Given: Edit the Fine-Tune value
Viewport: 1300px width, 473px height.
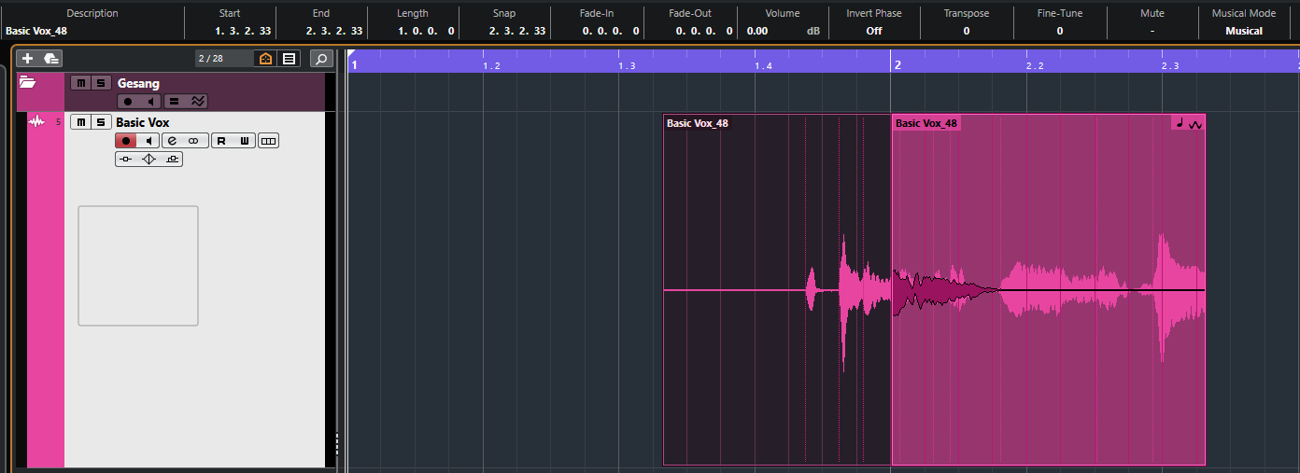Looking at the screenshot, I should pyautogui.click(x=1059, y=31).
